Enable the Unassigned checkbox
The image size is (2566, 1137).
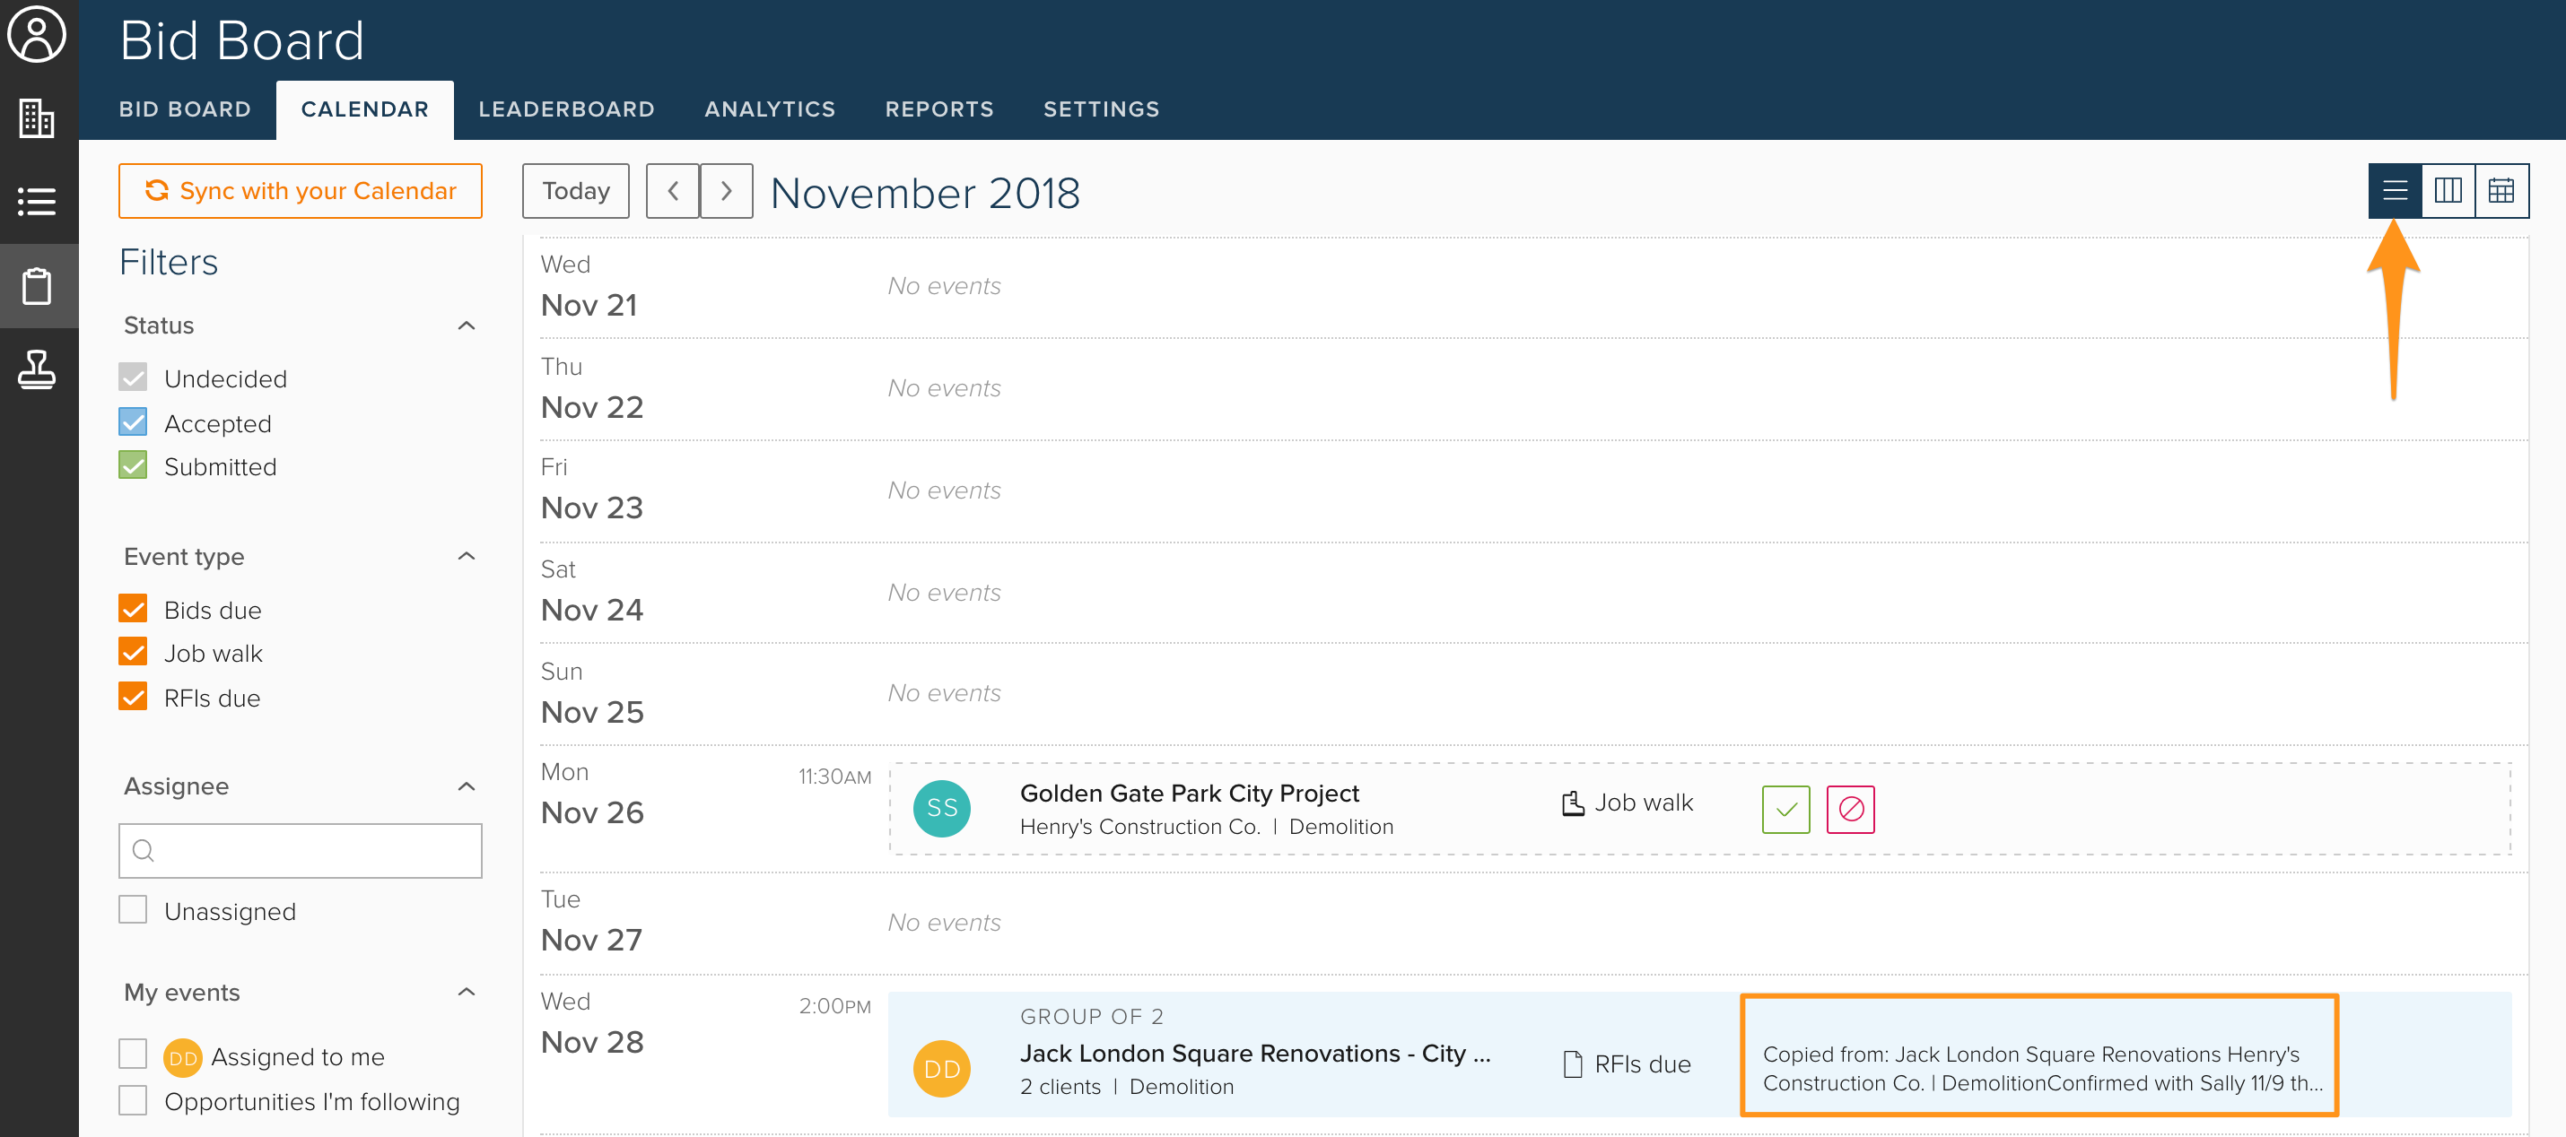coord(133,910)
